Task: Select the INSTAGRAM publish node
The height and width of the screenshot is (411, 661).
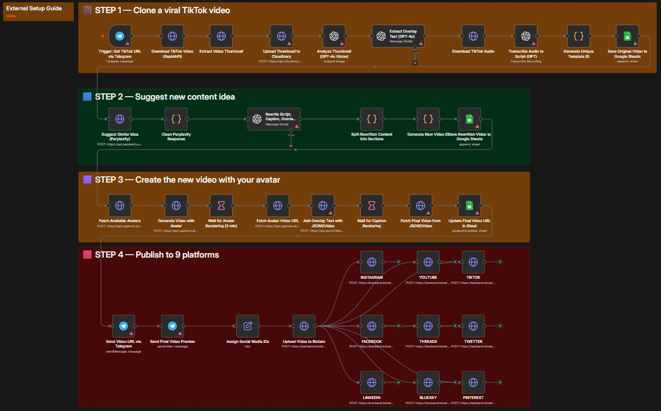Action: pyautogui.click(x=372, y=262)
